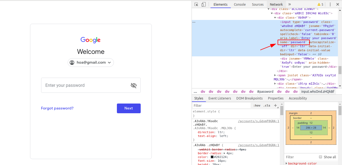Switch to the Console tab
The height and width of the screenshot is (165, 342).
[240, 4]
